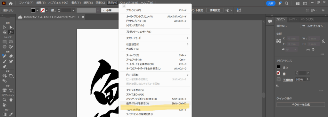
Task: Switch to the レイヤー panel tab
Action: [293, 19]
